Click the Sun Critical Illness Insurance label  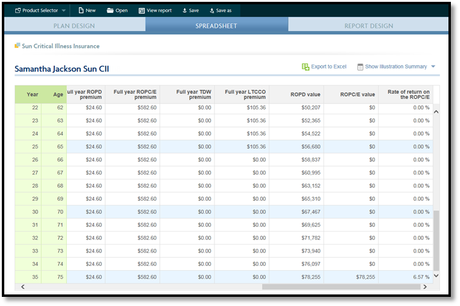pyautogui.click(x=61, y=46)
